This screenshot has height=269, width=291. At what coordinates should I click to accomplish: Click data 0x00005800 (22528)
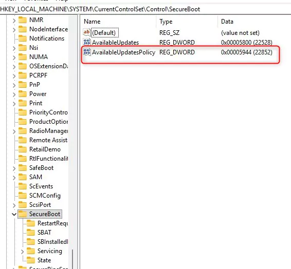[247, 43]
